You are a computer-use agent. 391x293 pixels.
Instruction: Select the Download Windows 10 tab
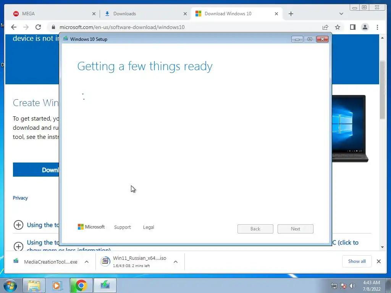[237, 14]
